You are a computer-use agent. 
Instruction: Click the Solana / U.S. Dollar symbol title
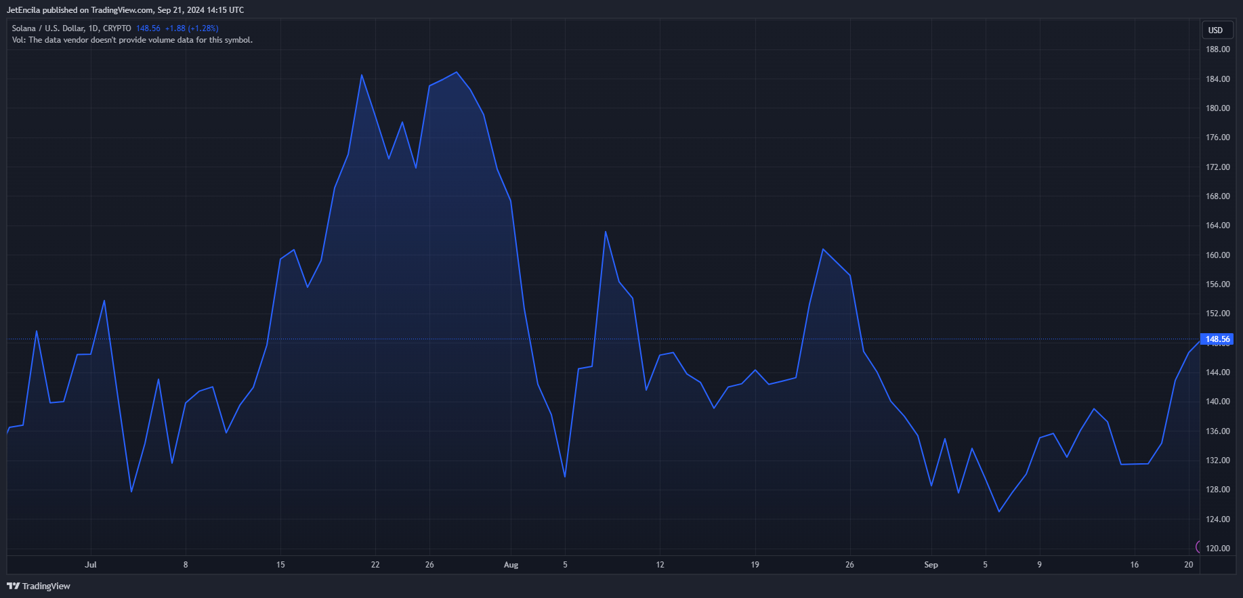coord(47,28)
